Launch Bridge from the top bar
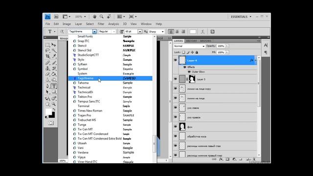313x176 pixels. tap(56, 17)
